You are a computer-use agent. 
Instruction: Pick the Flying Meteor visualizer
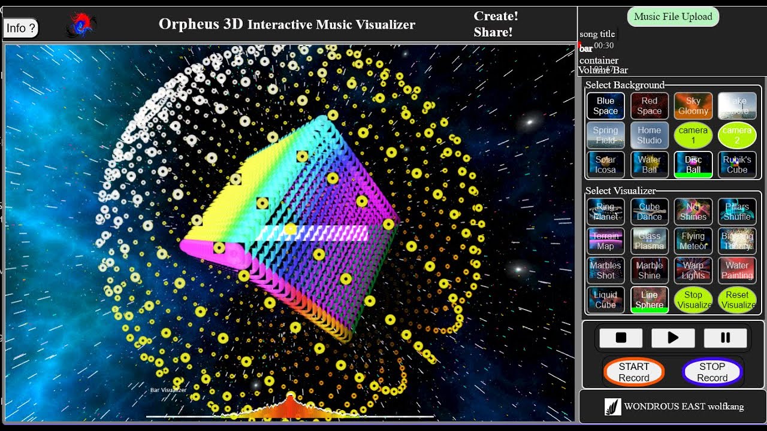click(x=693, y=241)
